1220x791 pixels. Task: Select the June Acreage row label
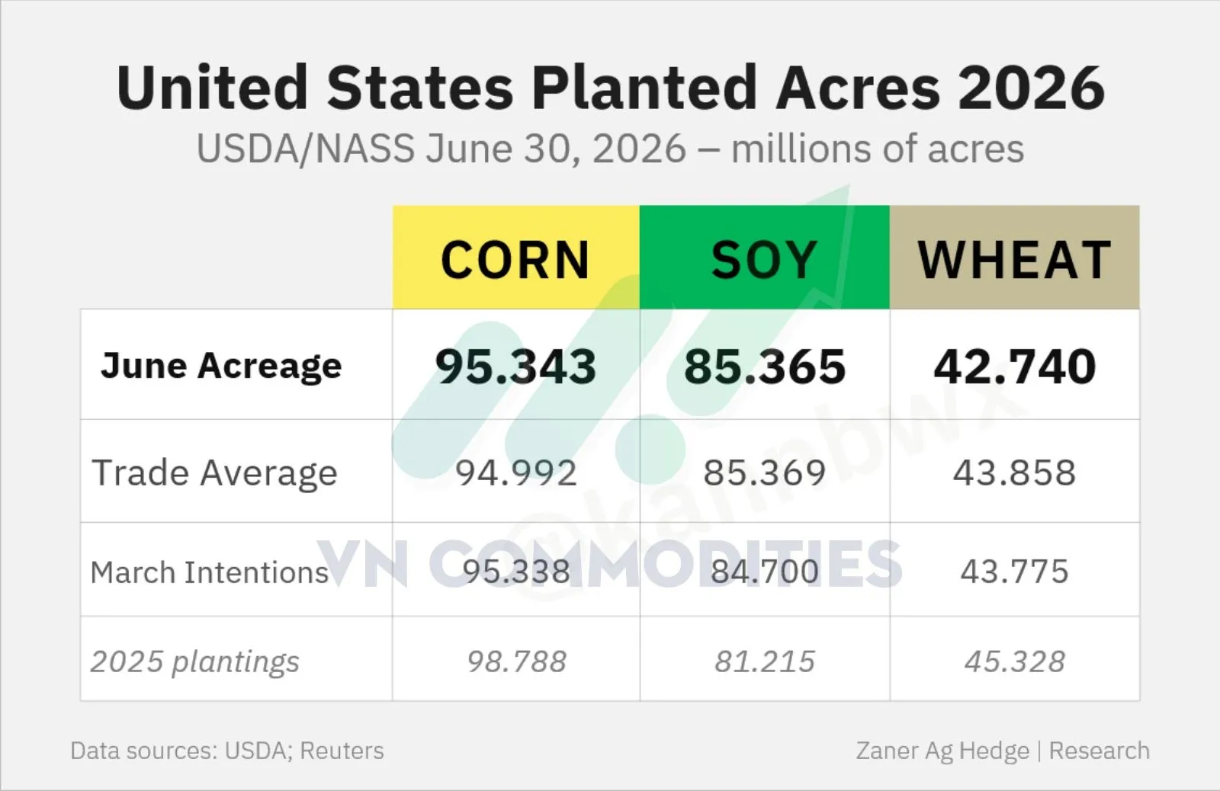(221, 367)
